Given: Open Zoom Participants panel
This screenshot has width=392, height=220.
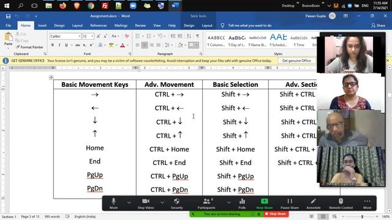Looking at the screenshot, I should coord(206,204).
